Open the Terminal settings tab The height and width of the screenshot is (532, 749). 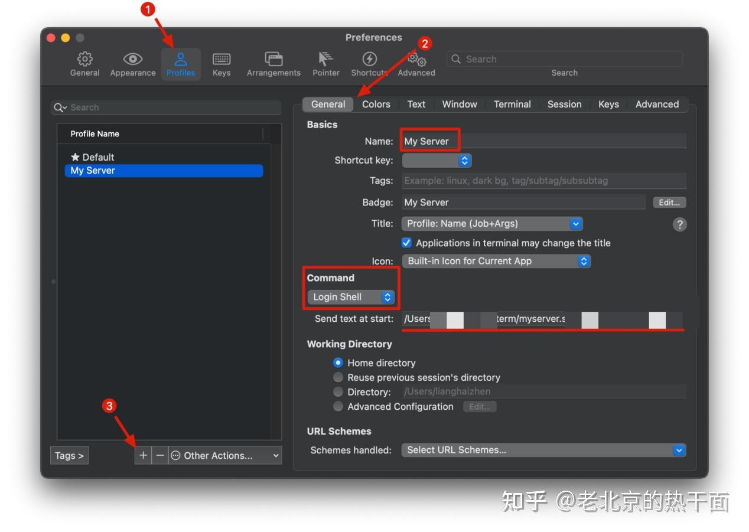pyautogui.click(x=512, y=104)
